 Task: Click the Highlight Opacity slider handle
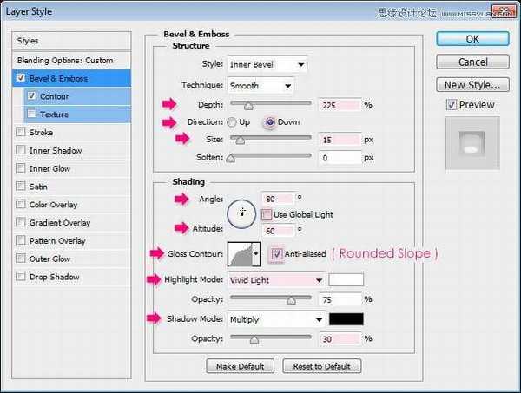[291, 300]
